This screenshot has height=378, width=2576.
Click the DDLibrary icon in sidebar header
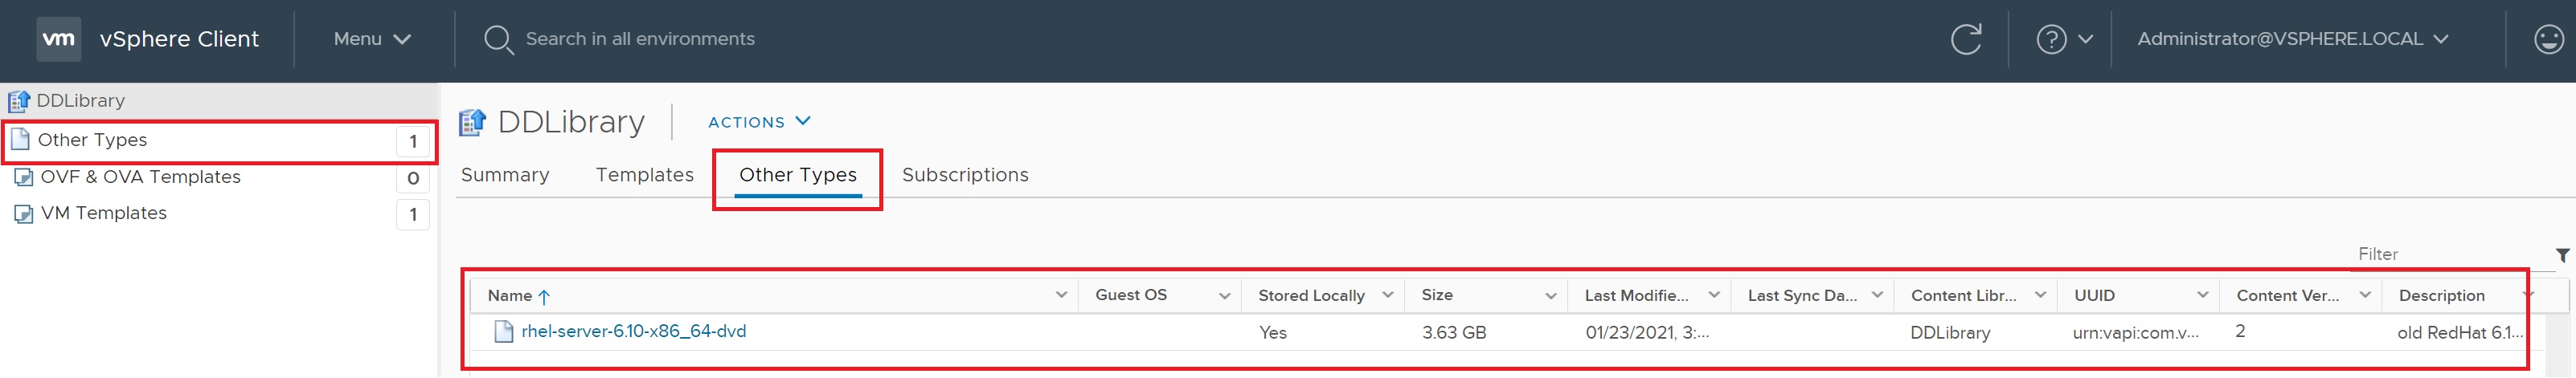click(19, 101)
